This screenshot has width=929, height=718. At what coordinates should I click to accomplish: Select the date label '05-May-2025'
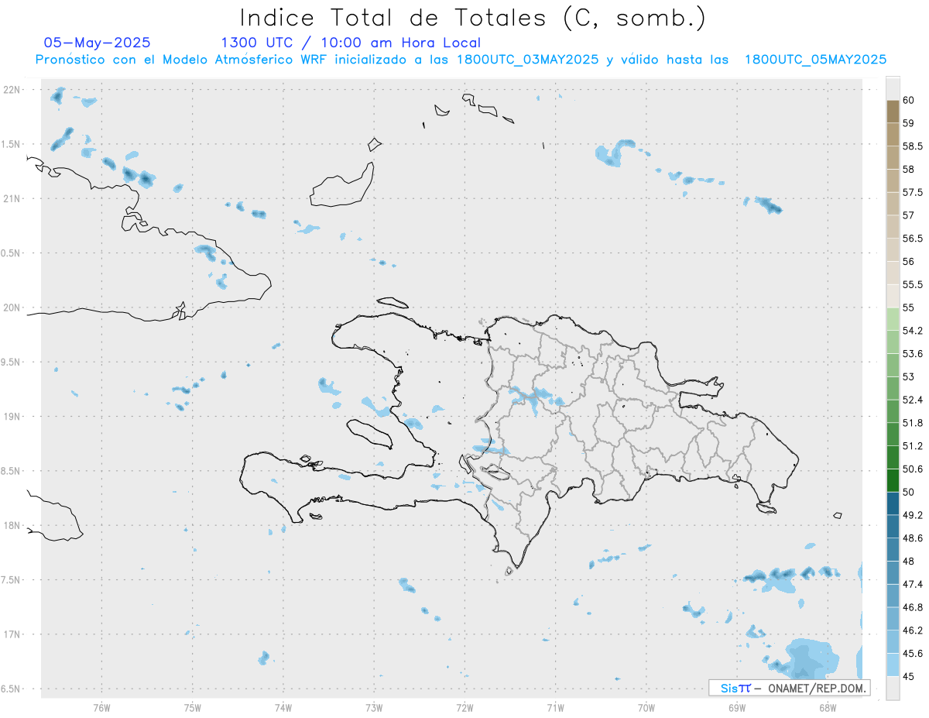(97, 43)
